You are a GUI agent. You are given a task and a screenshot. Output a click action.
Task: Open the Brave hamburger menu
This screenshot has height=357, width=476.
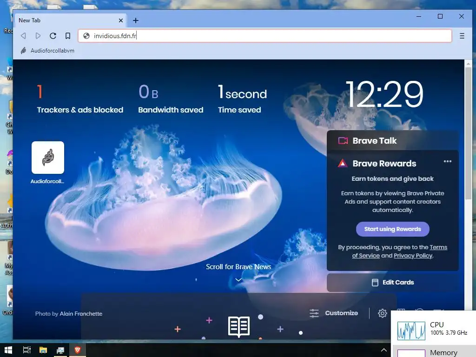[462, 36]
